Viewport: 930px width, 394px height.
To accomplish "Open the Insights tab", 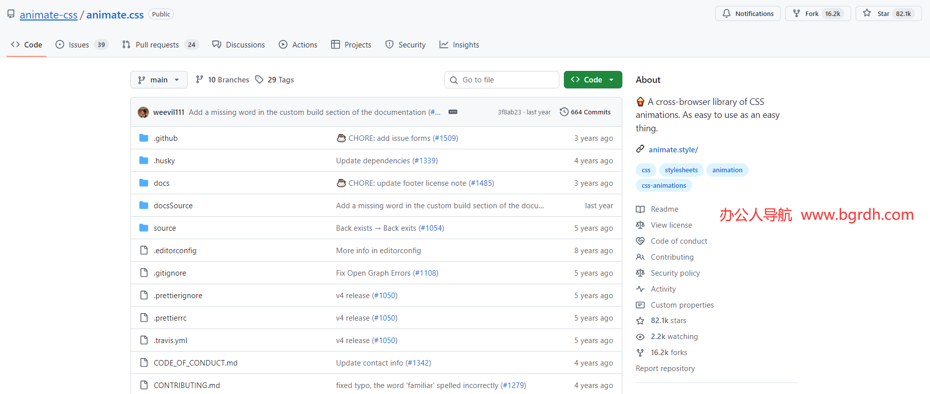I will 459,44.
